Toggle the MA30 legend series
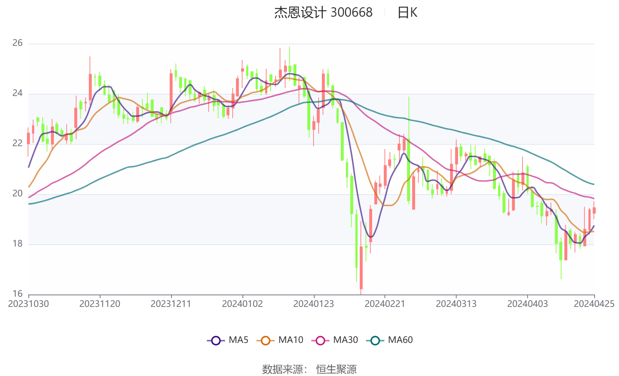619x376 pixels. (x=335, y=340)
